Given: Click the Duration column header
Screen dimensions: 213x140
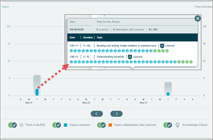Looking at the screenshot, I should click(x=88, y=37).
